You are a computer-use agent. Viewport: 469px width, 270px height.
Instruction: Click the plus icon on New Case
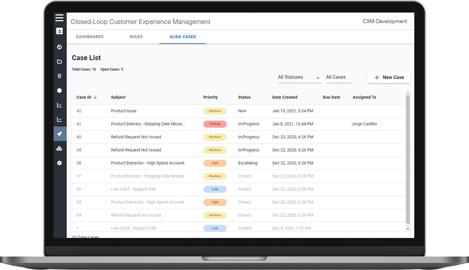pos(377,77)
